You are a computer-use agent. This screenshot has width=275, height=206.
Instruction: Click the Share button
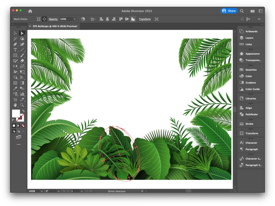(229, 11)
